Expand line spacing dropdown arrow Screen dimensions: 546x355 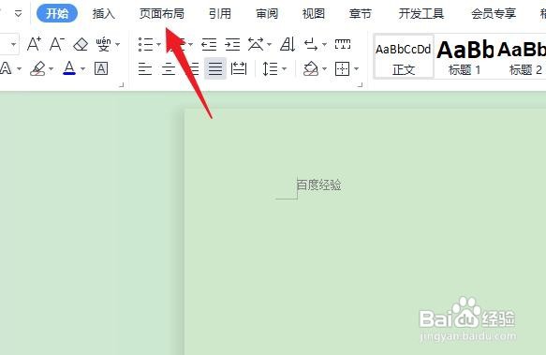coord(284,69)
